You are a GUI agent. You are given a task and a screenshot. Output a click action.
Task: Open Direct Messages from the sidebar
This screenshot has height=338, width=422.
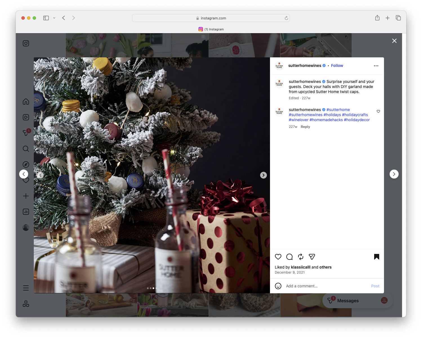point(26,133)
